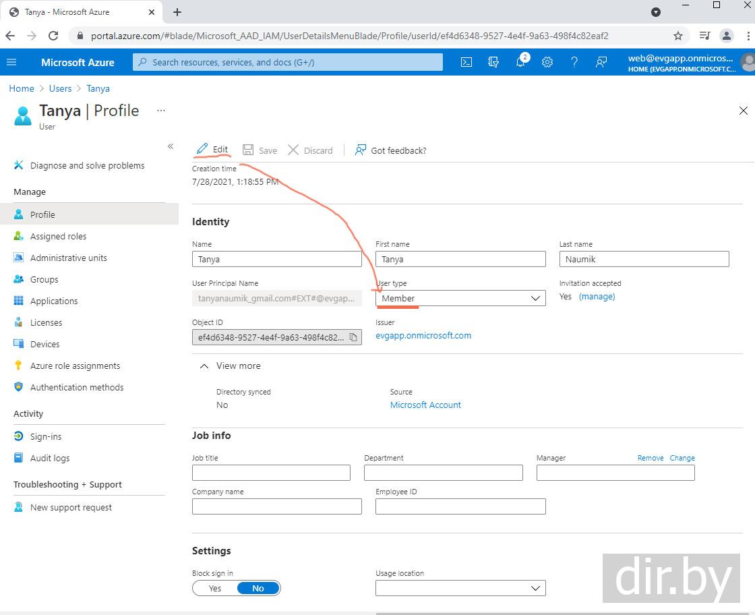Set Block sign in to No
The width and height of the screenshot is (755, 615).
(258, 588)
